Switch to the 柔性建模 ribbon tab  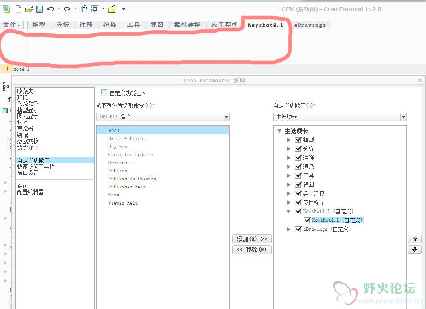187,25
